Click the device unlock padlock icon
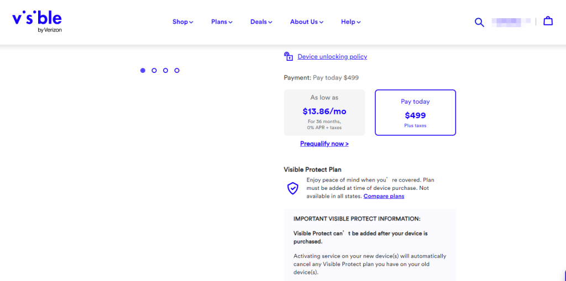Screen dimensions: 566x281 (x=288, y=56)
